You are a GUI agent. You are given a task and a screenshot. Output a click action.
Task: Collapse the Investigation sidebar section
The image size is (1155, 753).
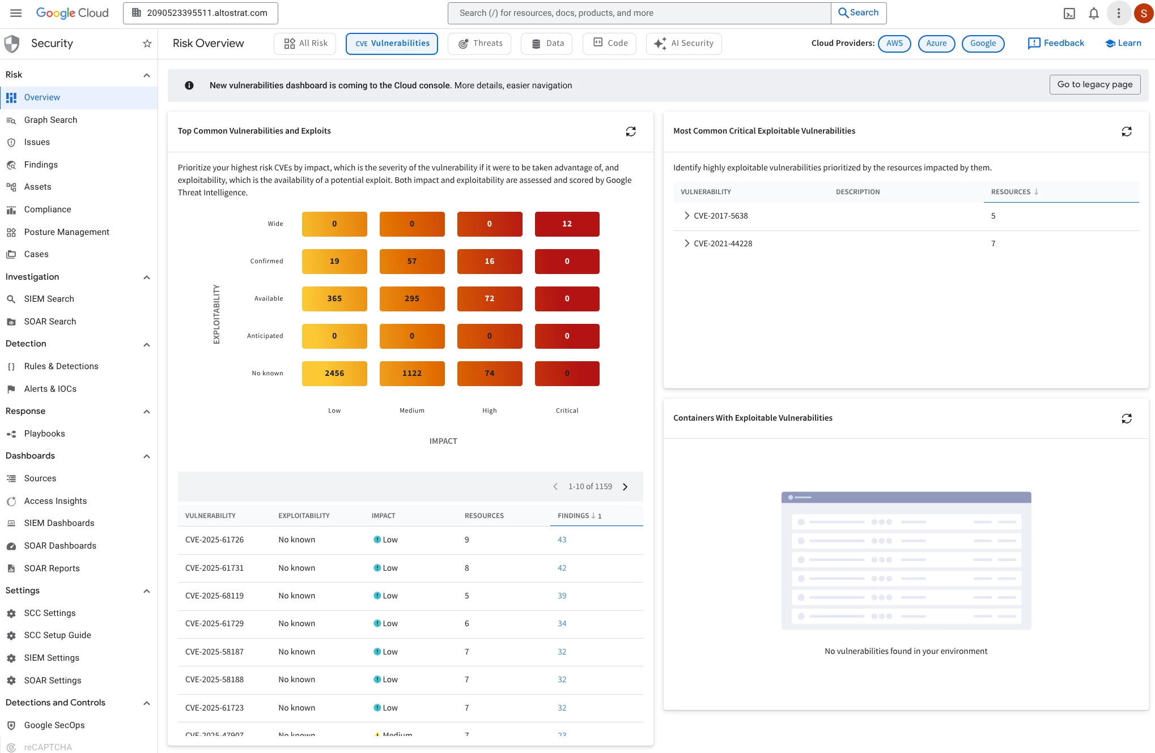[x=147, y=277]
